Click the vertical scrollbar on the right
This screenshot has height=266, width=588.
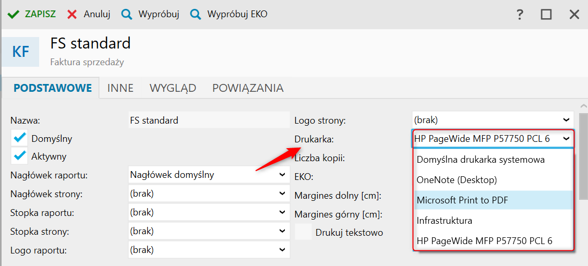coord(583,156)
